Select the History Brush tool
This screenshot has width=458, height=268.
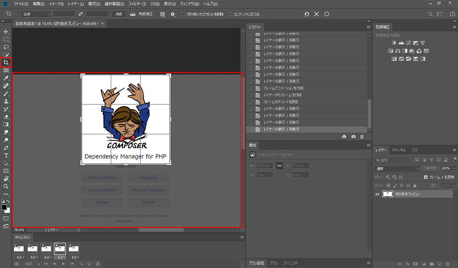click(x=6, y=109)
